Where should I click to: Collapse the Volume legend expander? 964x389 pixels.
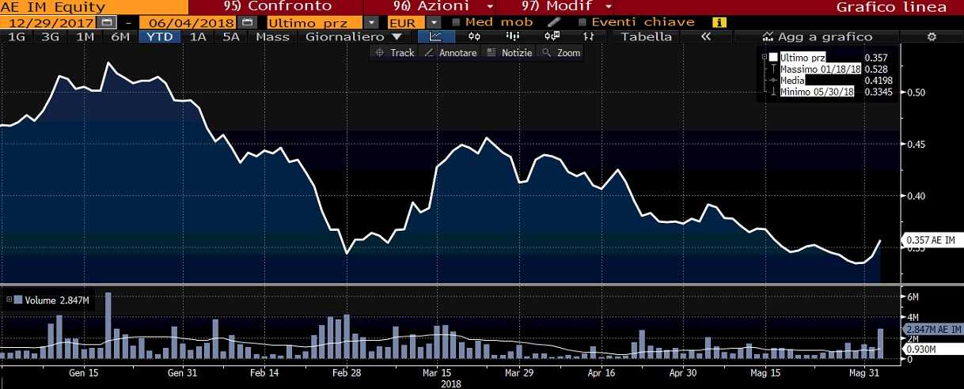pos(9,300)
